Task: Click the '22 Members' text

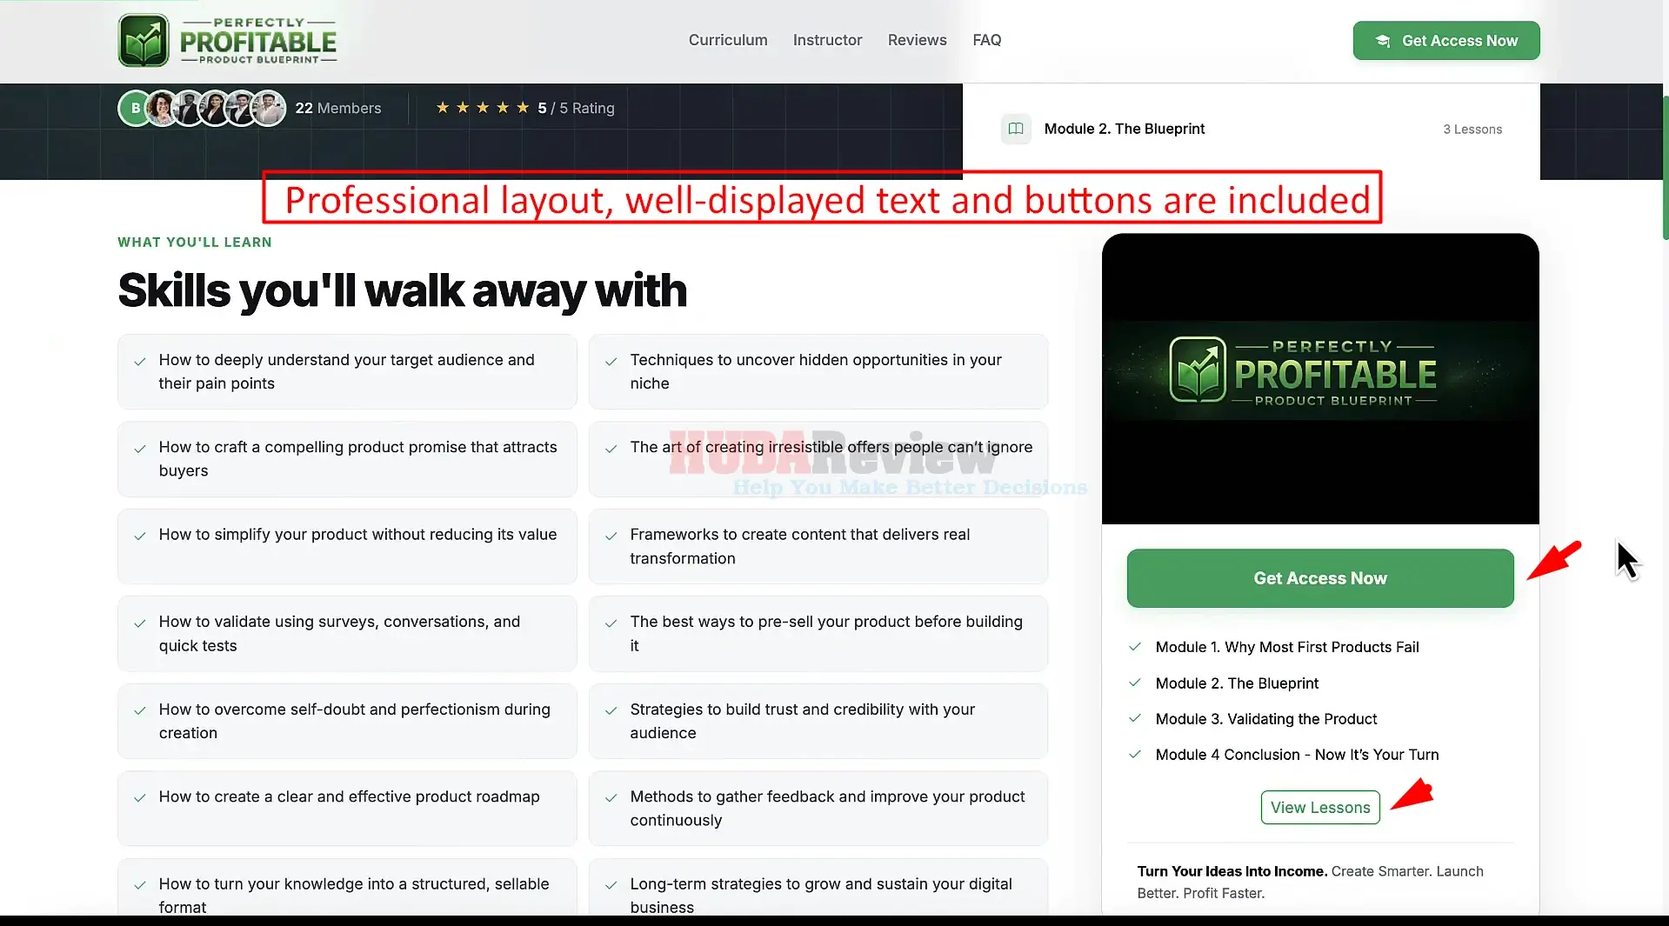Action: point(338,108)
